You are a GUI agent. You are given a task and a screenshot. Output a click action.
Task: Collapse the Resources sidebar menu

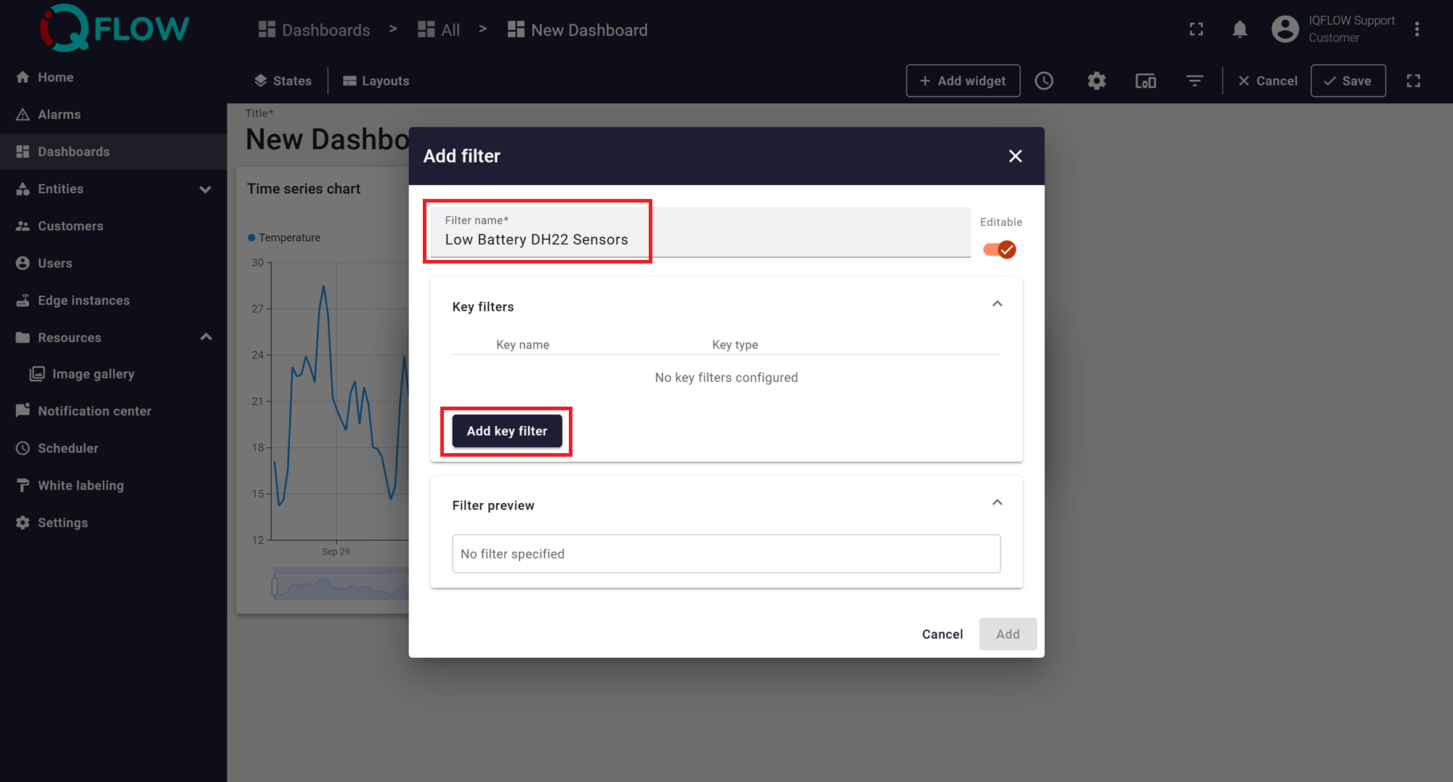click(x=206, y=338)
